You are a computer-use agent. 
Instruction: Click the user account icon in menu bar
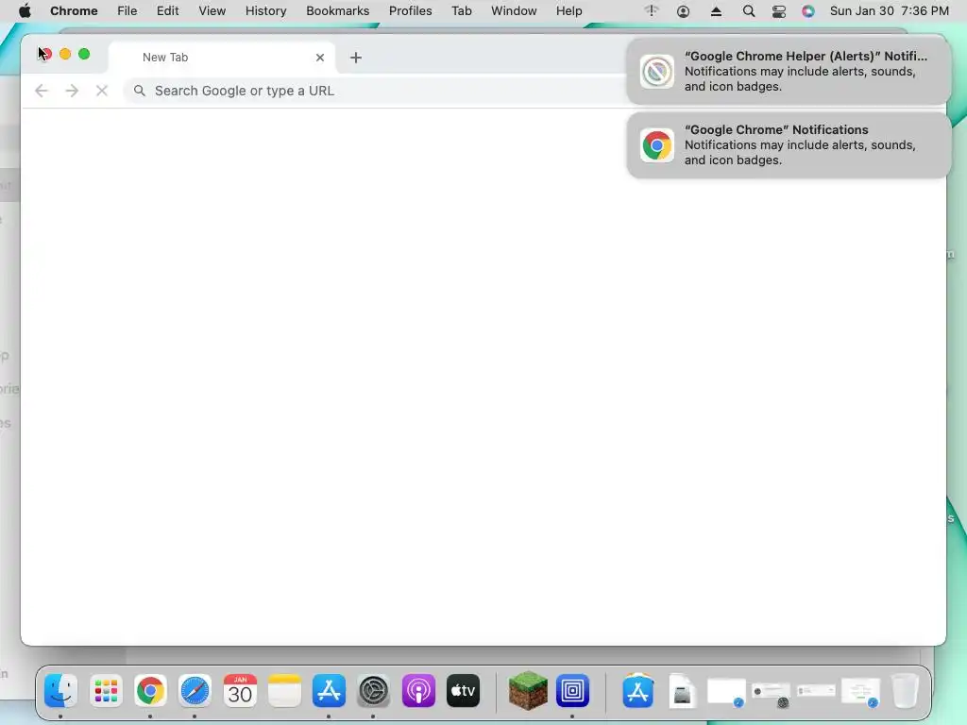click(x=683, y=11)
